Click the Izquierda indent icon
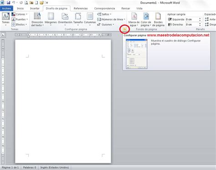This screenshot has width=216, height=170. 170,20
